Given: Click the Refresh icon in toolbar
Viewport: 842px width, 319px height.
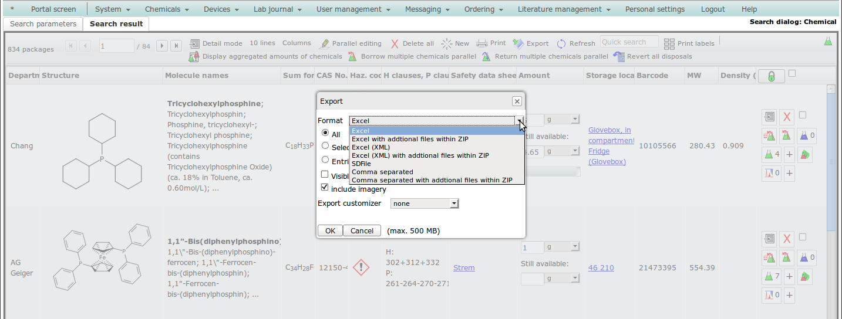Looking at the screenshot, I should point(561,44).
